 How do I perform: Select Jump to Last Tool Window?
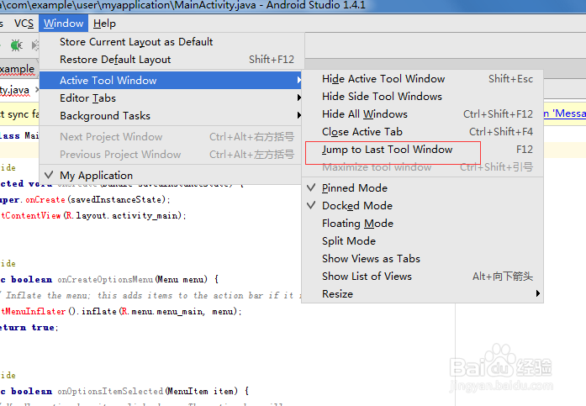point(422,150)
